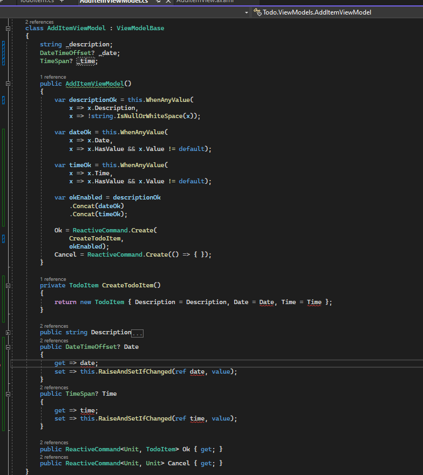
Task: Open '2 references' CodeLens above Date property
Action: [x=54, y=341]
